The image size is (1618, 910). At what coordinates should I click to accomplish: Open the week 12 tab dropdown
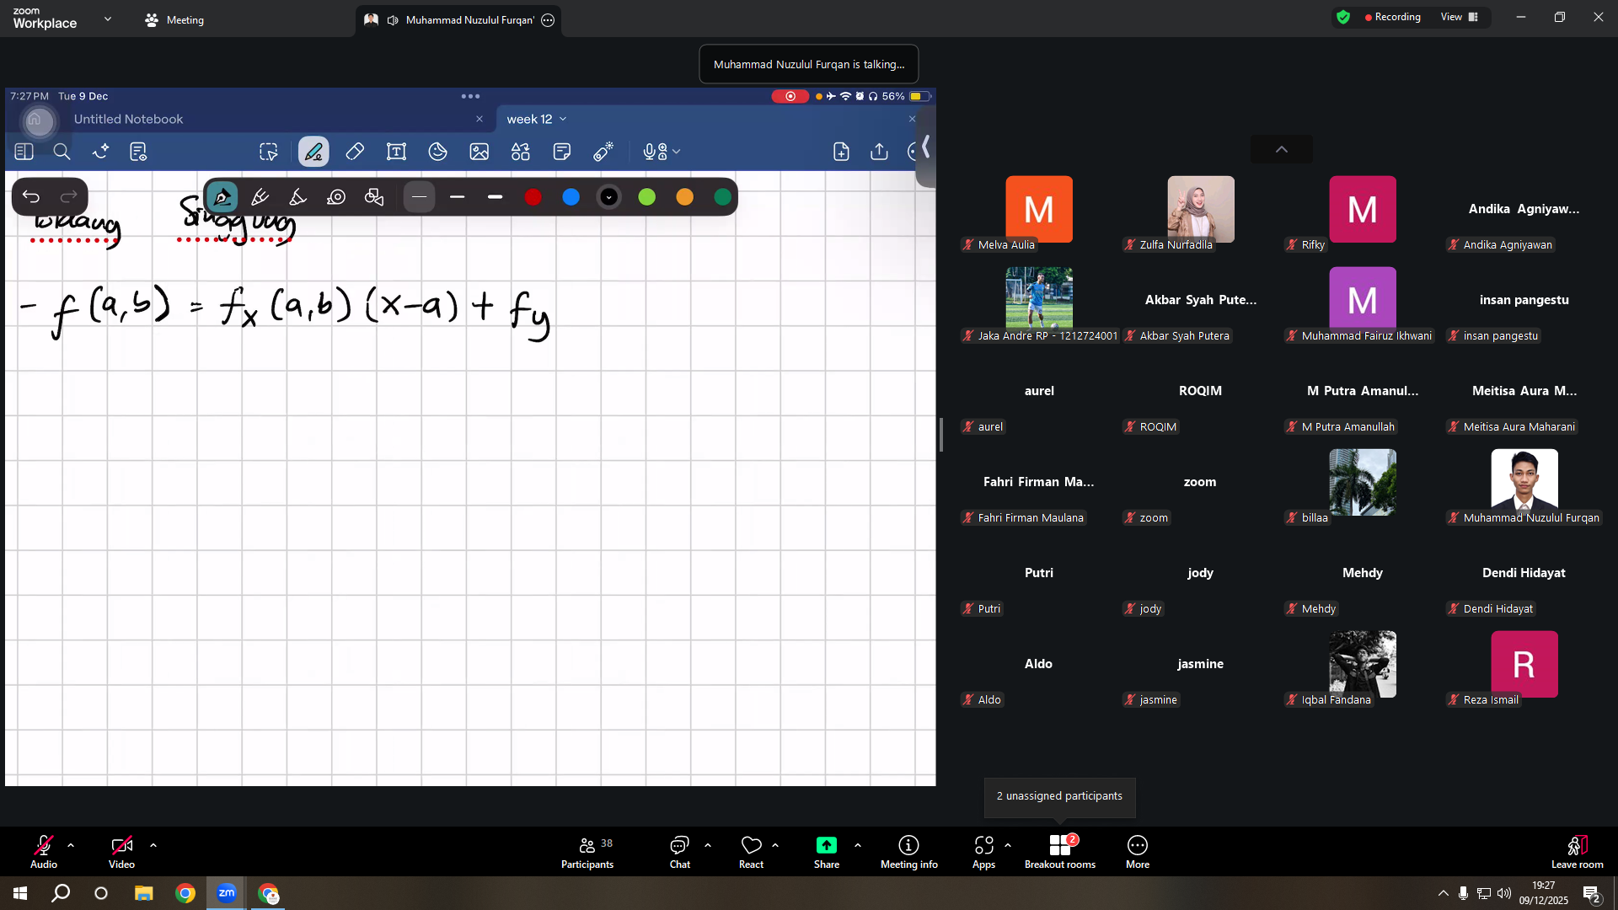coord(563,120)
